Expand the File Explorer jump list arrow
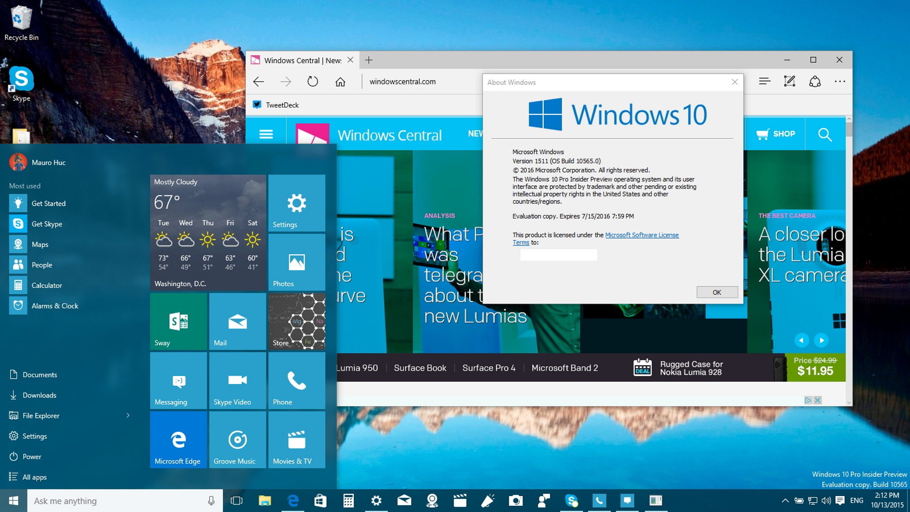 (x=128, y=416)
